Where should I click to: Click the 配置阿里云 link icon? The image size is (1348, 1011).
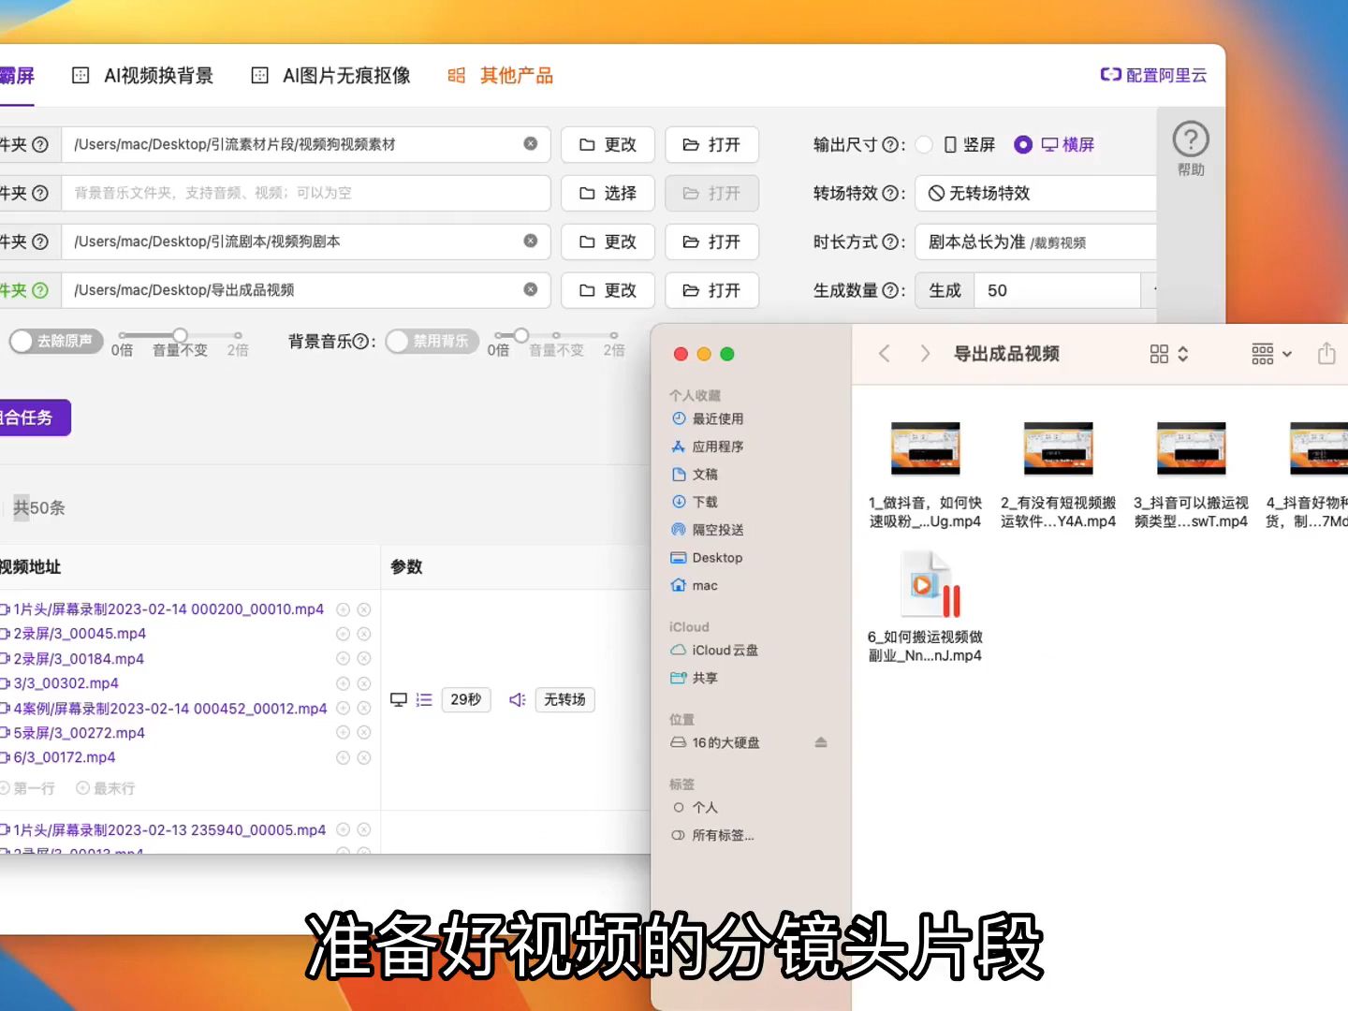[x=1111, y=75]
